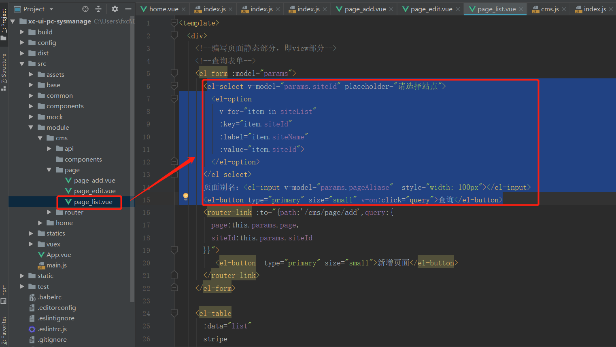
Task: Expand the dist folder
Action: point(22,53)
